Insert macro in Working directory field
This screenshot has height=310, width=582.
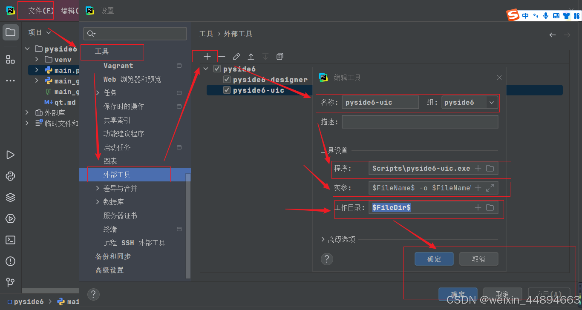[478, 207]
